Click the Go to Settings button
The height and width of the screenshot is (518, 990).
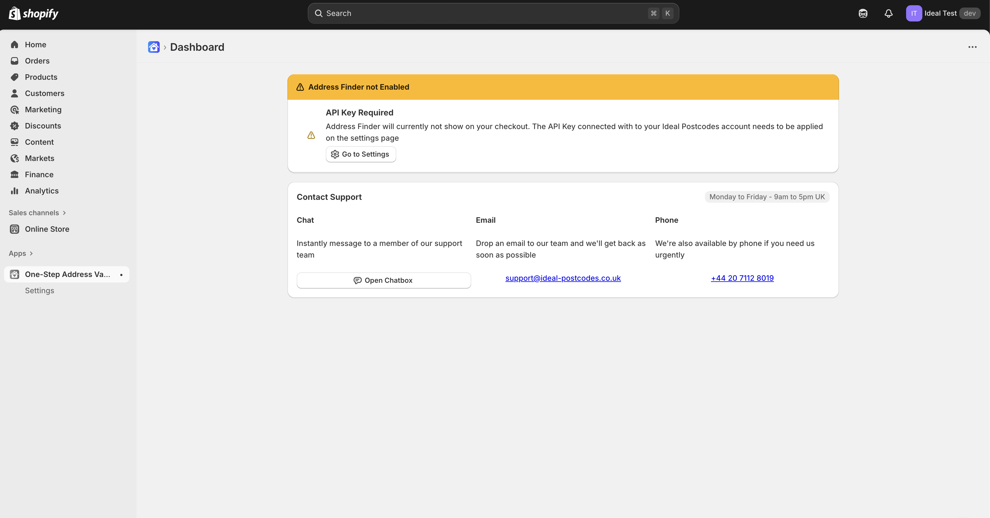(x=361, y=154)
